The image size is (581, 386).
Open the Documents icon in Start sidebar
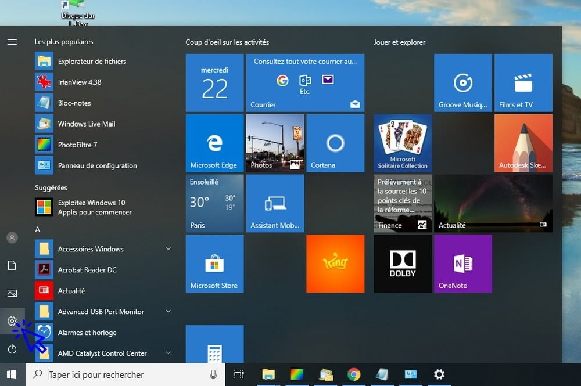(12, 265)
